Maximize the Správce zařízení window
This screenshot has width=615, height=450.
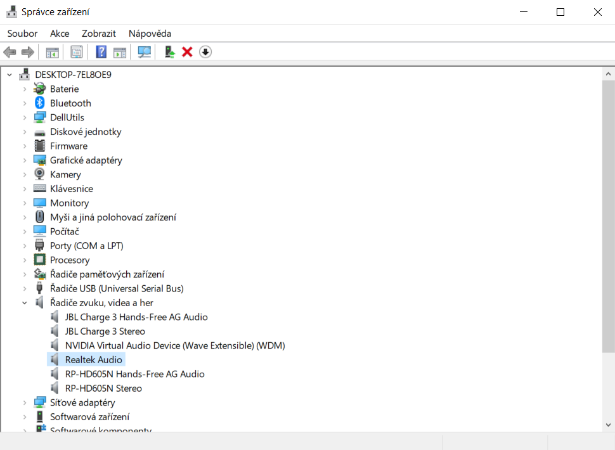tap(560, 12)
